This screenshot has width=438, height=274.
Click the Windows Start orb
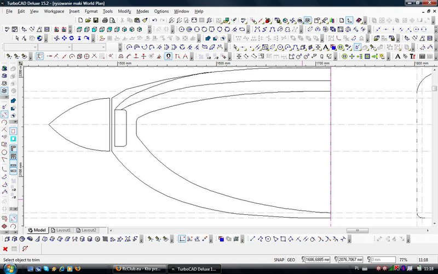10,269
